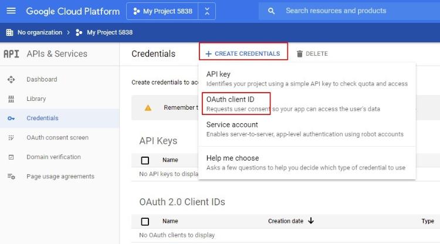
Task: Toggle the API Keys select-all checkbox
Action: (145, 161)
